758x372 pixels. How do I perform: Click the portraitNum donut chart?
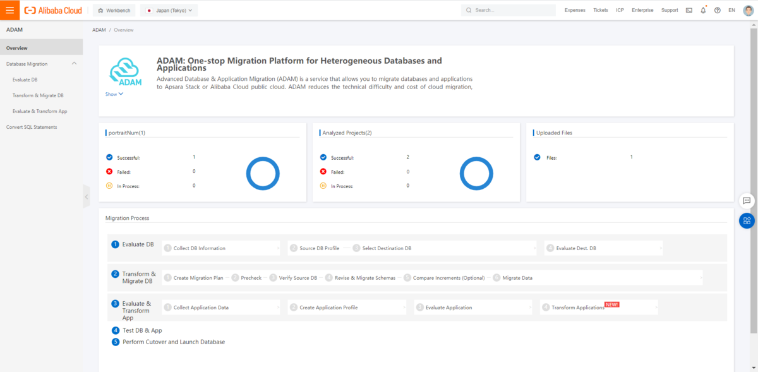(x=262, y=172)
